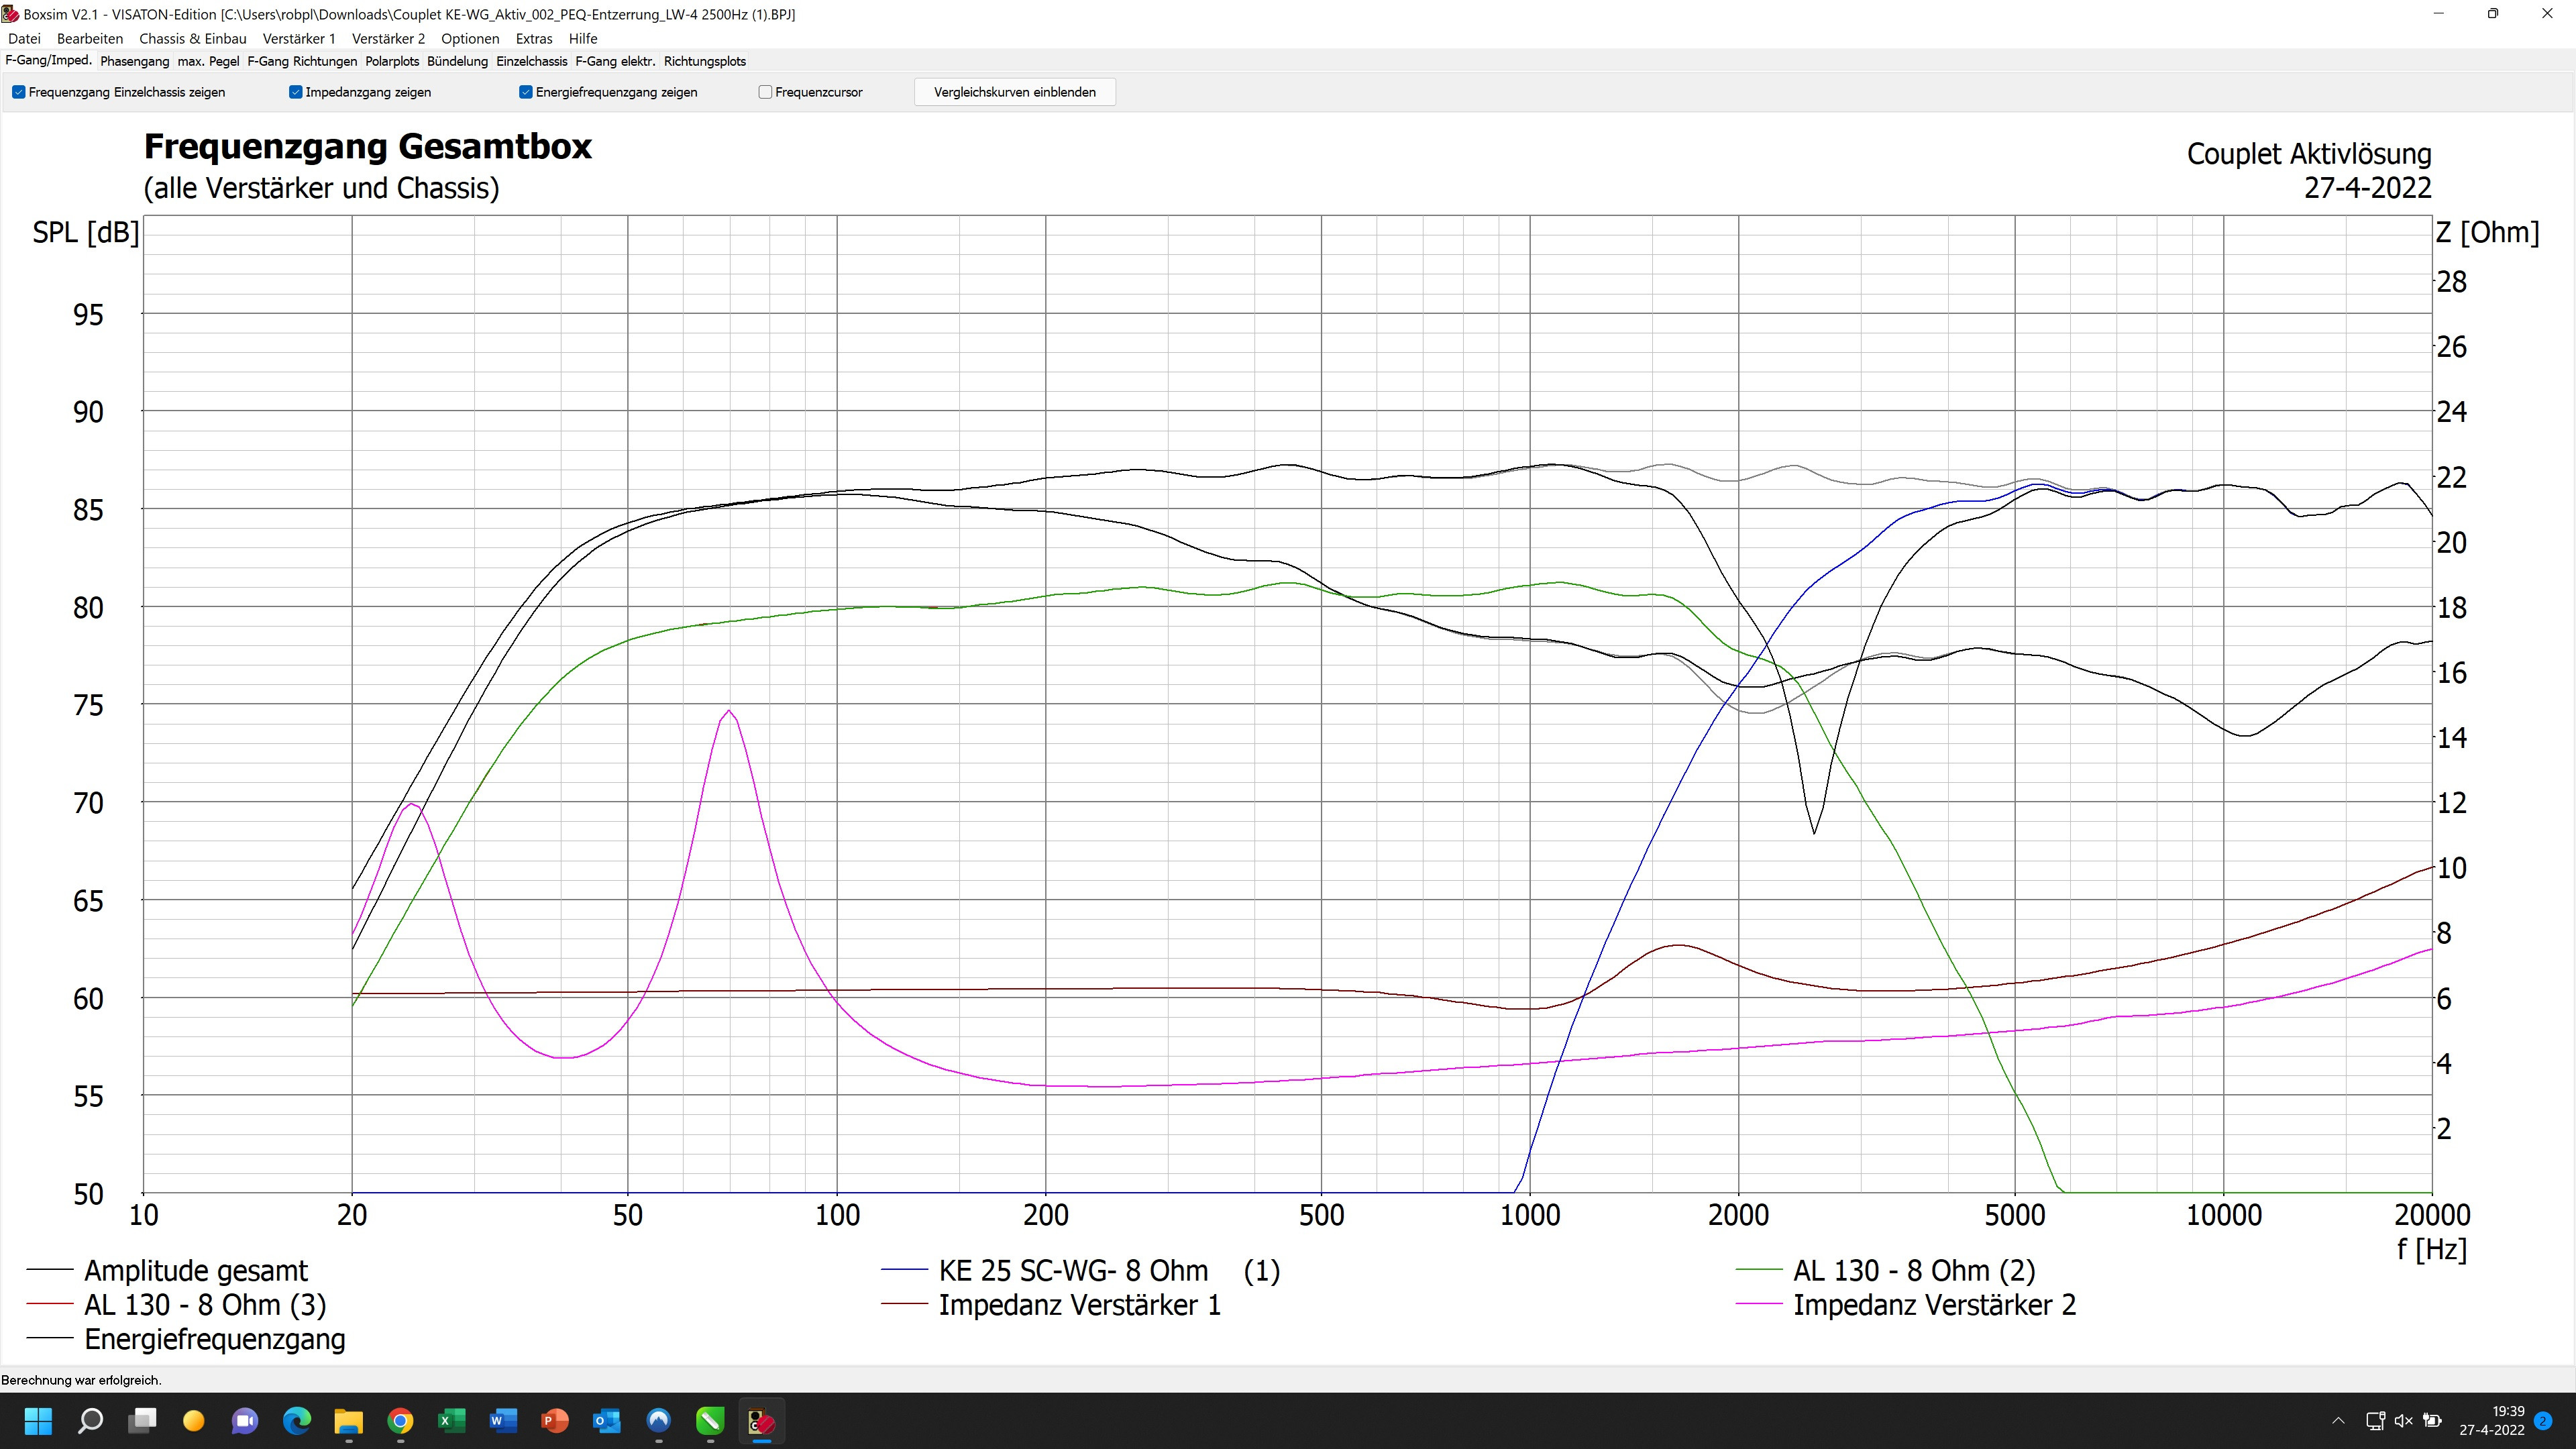
Task: Open Outlook from the taskbar
Action: tap(606, 1421)
